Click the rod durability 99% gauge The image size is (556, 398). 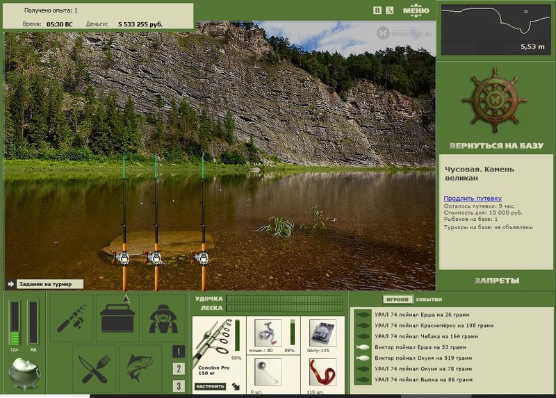[x=237, y=335]
